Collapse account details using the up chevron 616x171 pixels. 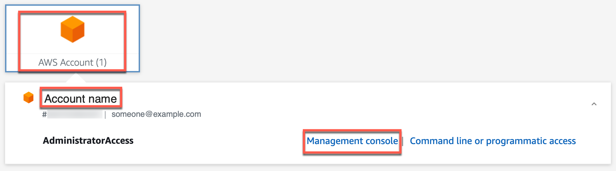[x=594, y=104]
